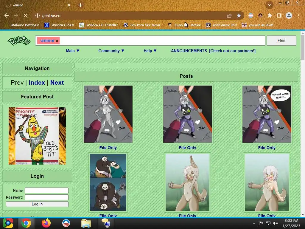The image size is (305, 229).
Task: Show hidden system tray icons
Action: pyautogui.click(x=254, y=223)
